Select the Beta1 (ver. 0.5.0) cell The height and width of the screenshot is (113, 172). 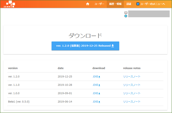(x=19, y=102)
